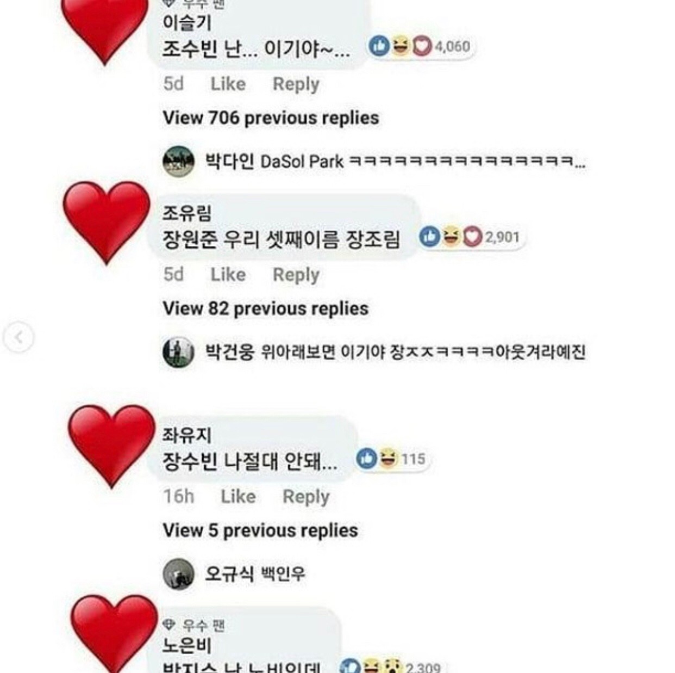Reply to the 이슬기 comment
This screenshot has width=675, height=673.
(x=296, y=84)
